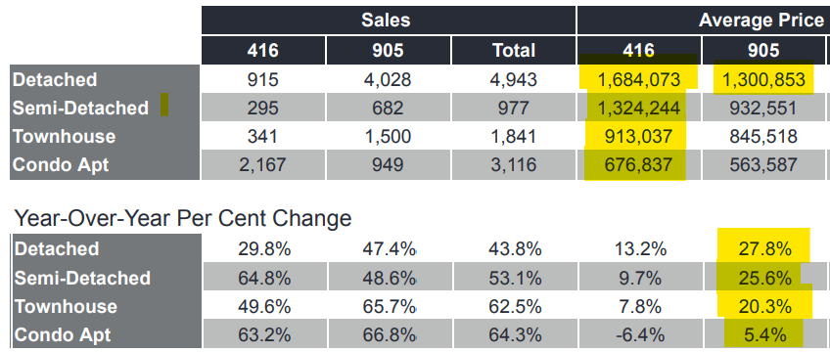
Task: Select the highlighted 27.8% change cell
Action: 763,248
